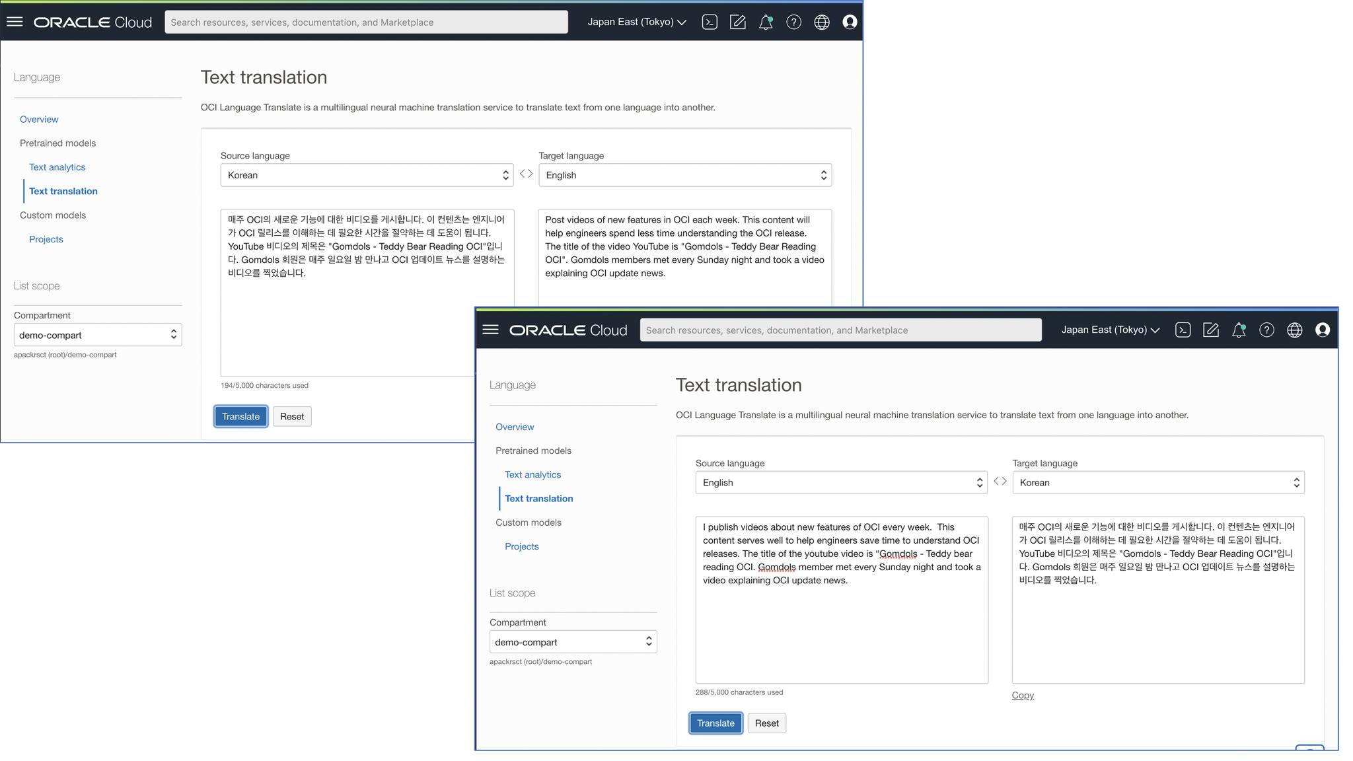Click Translate button in front window
The height and width of the screenshot is (761, 1353).
tap(715, 723)
